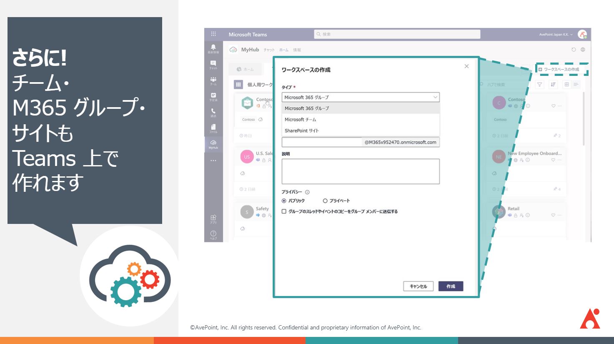Check the copy group threads to members box
Viewport: 614px width, 344px height.
(284, 211)
